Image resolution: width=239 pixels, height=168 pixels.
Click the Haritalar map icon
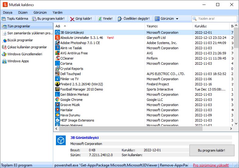pos(57,110)
